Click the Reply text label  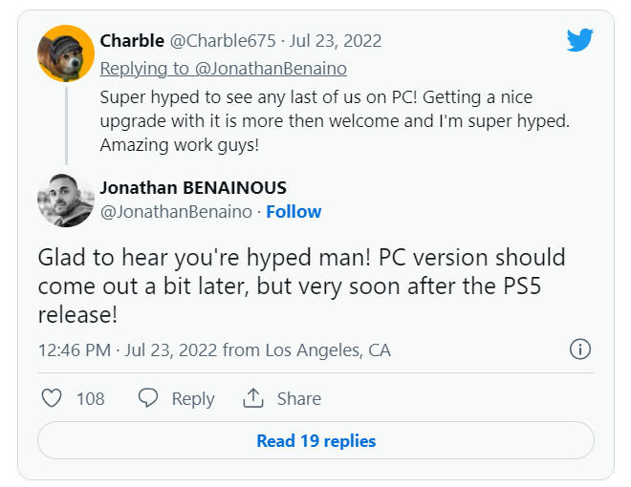193,398
